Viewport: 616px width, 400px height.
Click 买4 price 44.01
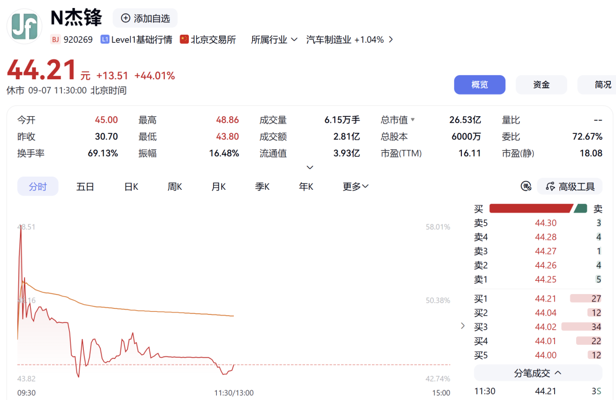pos(546,341)
